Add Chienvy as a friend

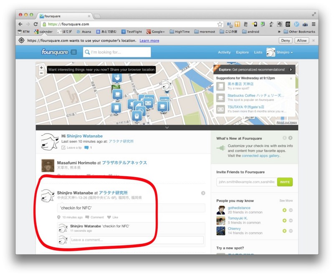pyautogui.click(x=284, y=231)
